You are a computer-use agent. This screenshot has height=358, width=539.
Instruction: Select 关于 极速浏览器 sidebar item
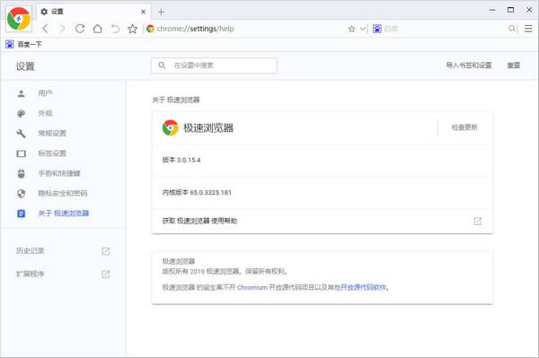[63, 214]
